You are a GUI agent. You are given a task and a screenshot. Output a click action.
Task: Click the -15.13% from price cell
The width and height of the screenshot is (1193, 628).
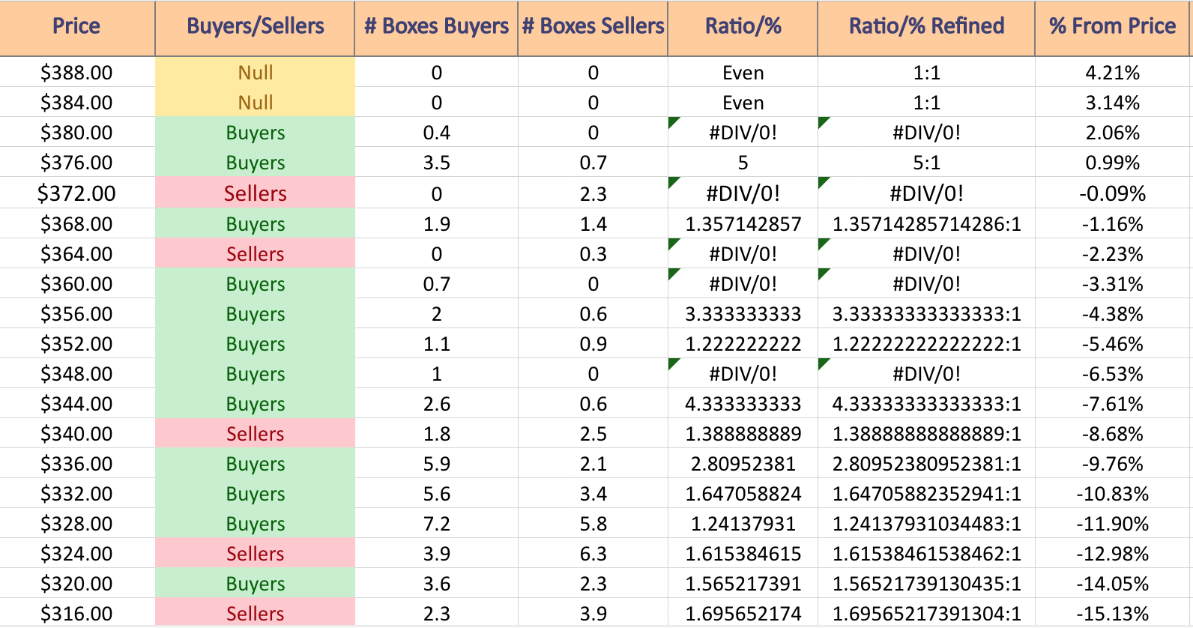[x=1112, y=614]
